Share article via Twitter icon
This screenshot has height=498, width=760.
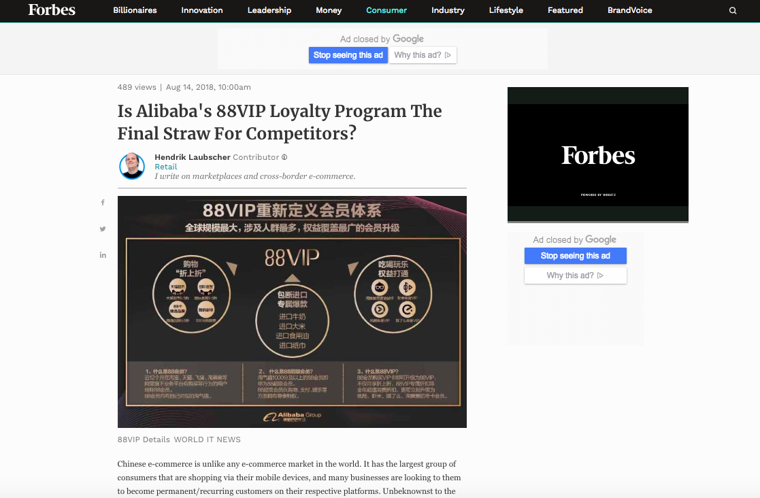[x=103, y=229]
